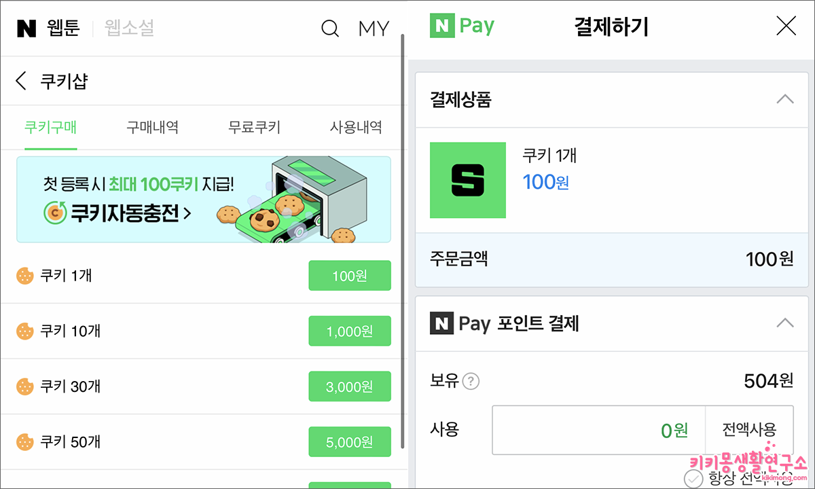Click the green S product thumbnail
Screen dimensions: 815x489
(468, 180)
